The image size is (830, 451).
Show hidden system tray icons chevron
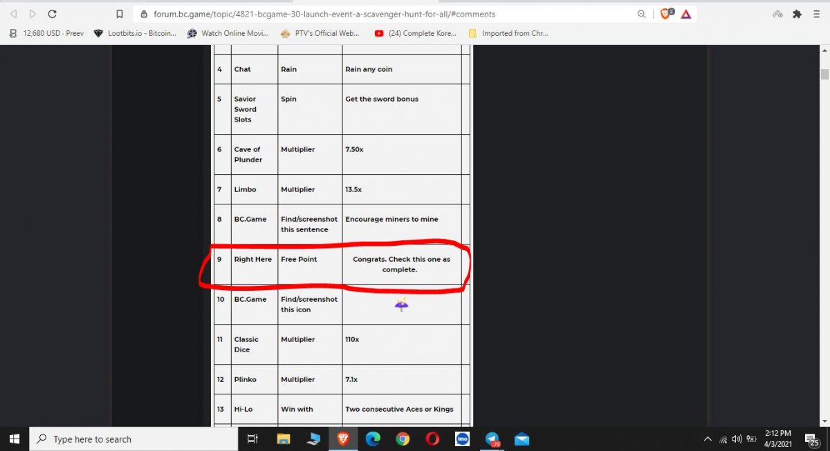pyautogui.click(x=708, y=439)
